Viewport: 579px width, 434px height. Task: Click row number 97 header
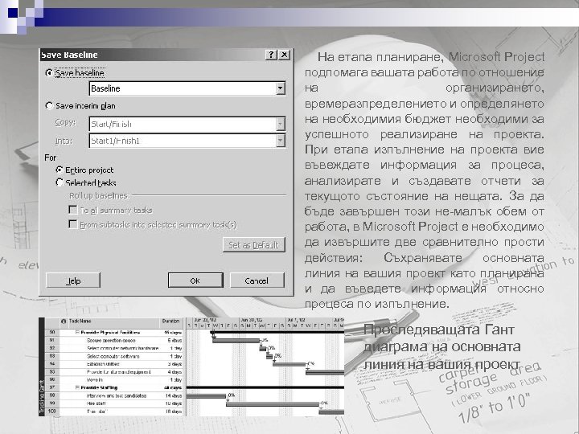(52, 387)
